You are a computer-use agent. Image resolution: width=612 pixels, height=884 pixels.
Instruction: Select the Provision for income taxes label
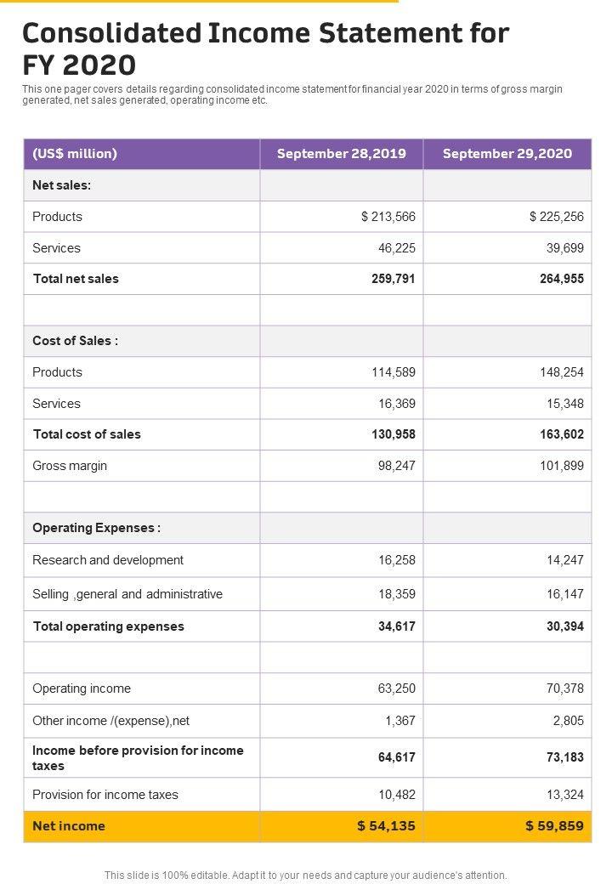pyautogui.click(x=105, y=795)
